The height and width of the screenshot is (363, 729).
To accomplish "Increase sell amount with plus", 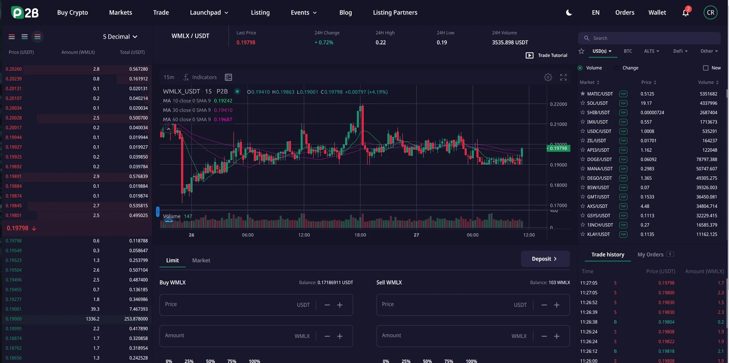I will (557, 336).
